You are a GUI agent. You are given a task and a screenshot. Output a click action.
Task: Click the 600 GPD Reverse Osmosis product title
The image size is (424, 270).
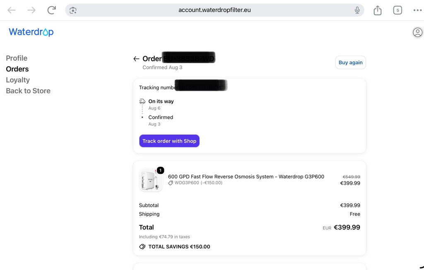click(x=246, y=176)
